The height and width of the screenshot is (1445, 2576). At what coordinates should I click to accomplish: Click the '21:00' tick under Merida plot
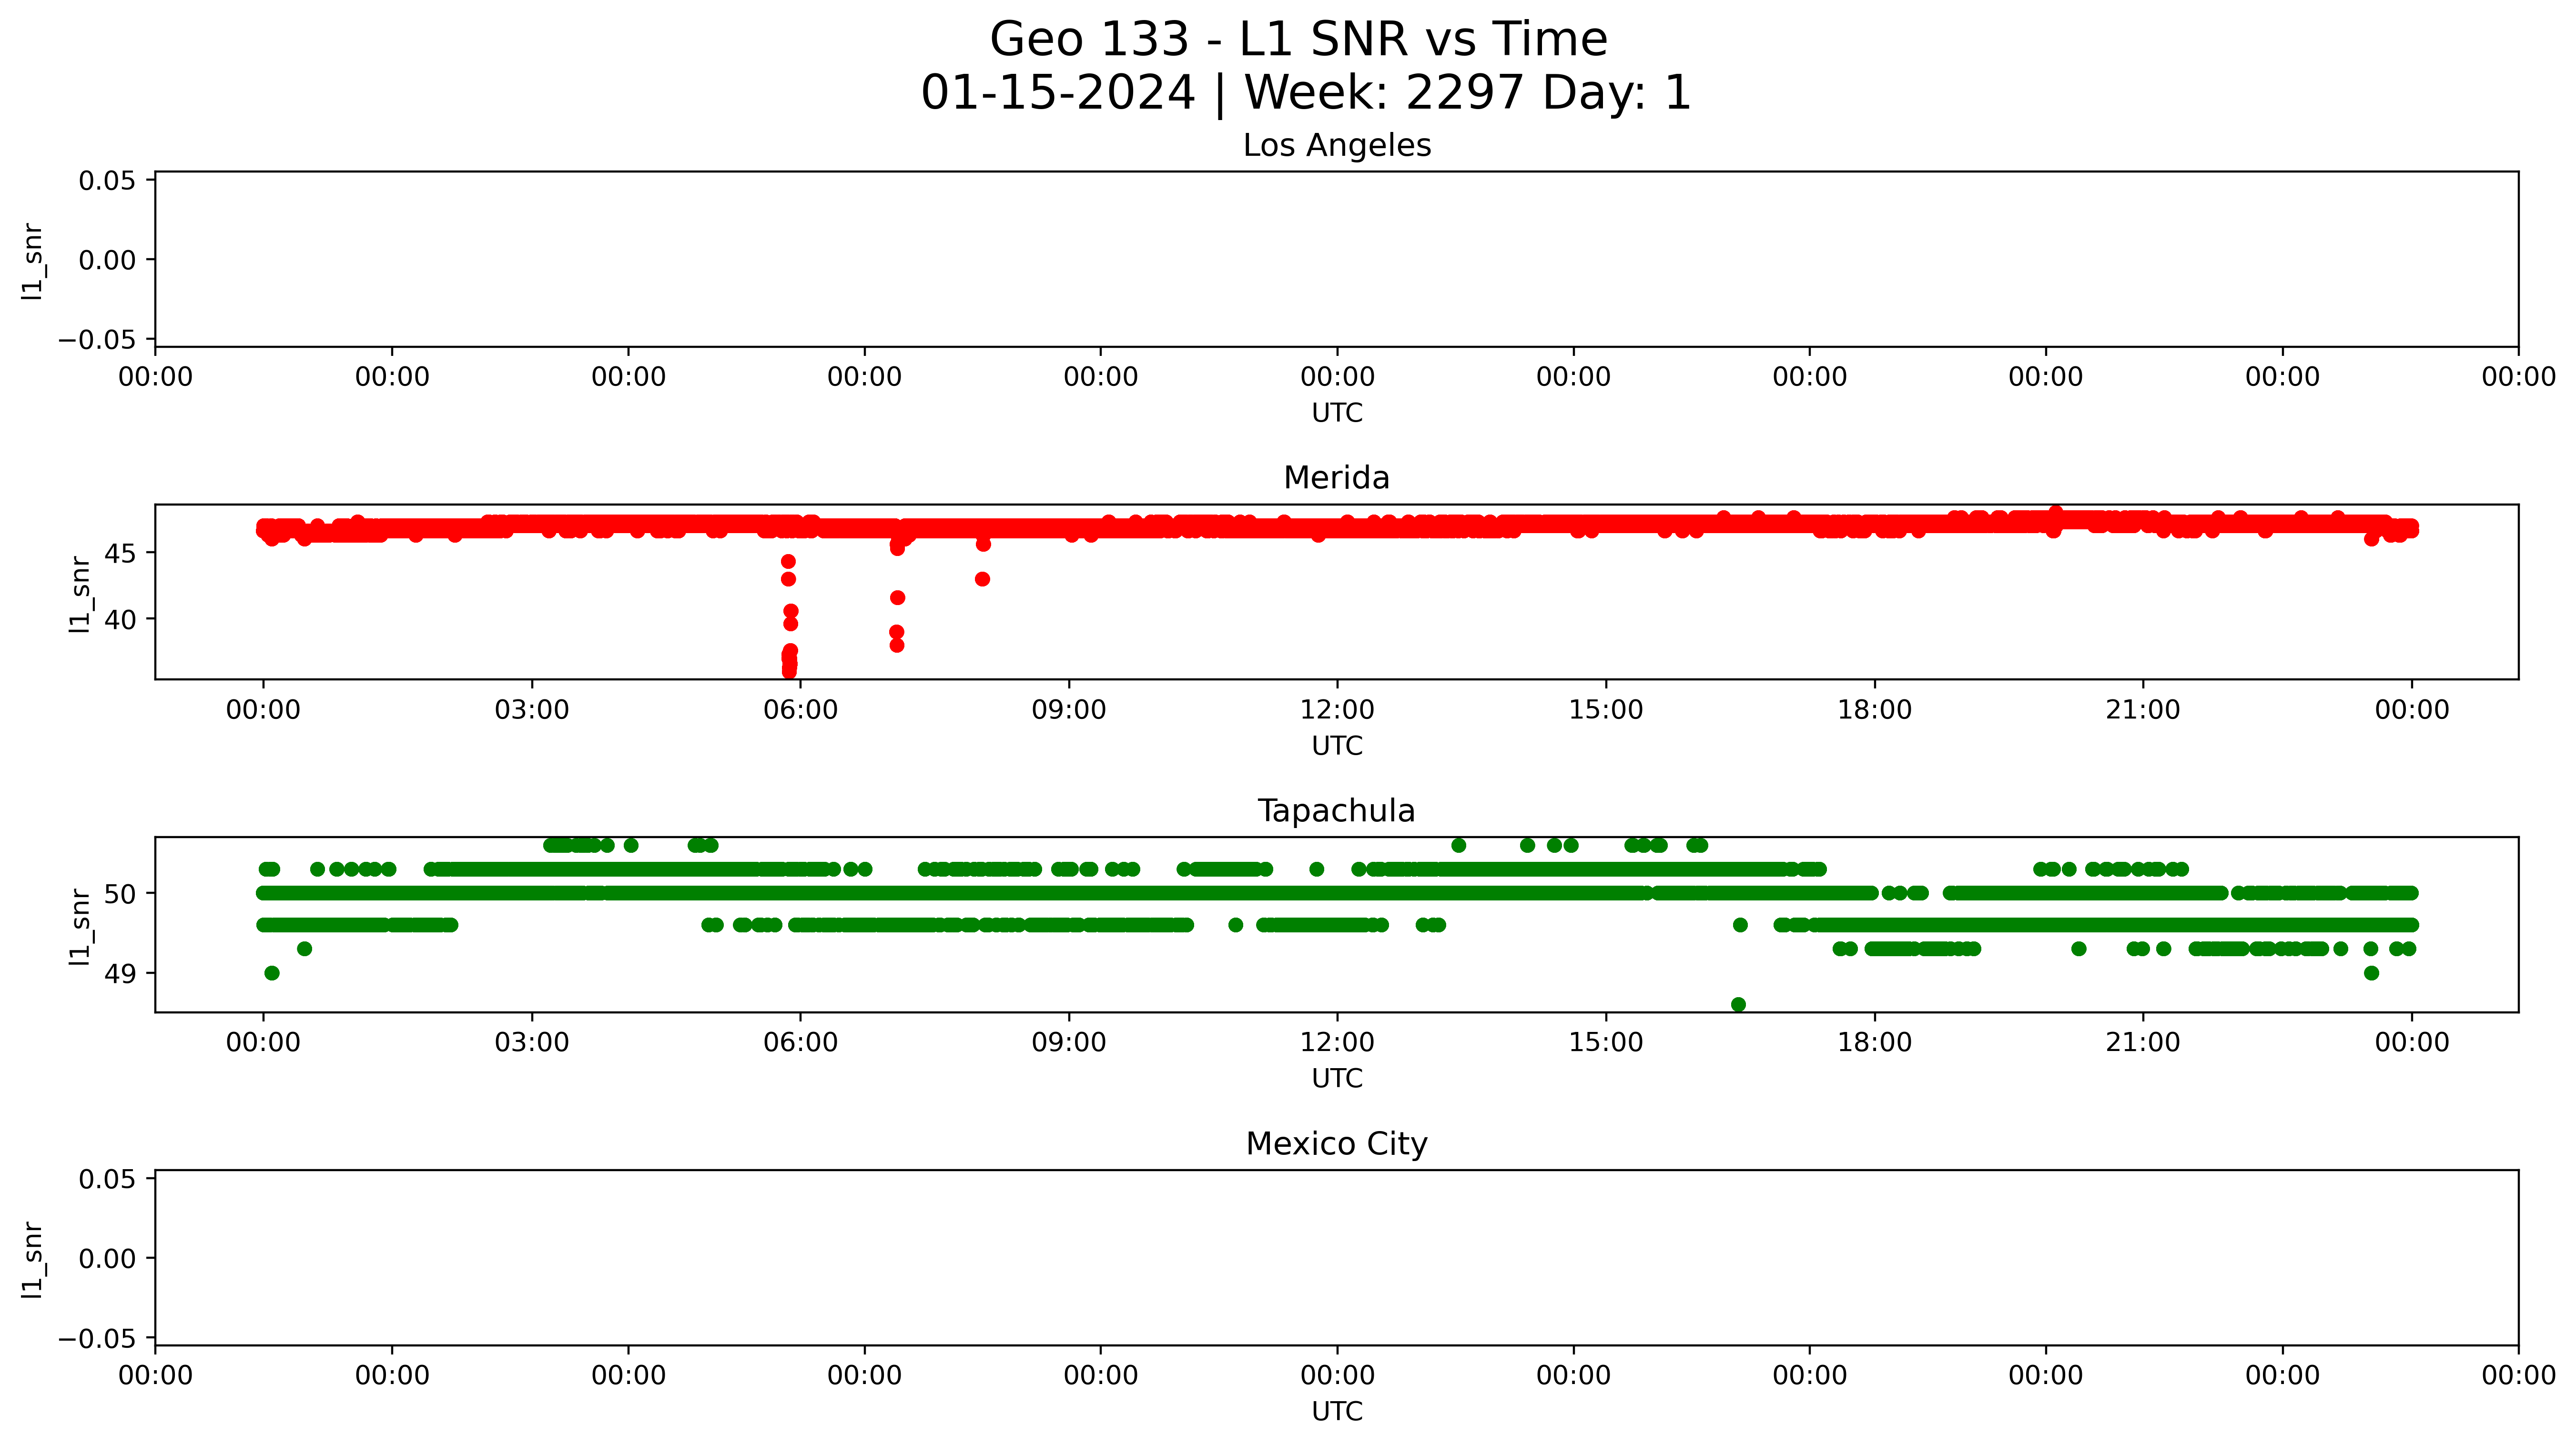point(2143,710)
